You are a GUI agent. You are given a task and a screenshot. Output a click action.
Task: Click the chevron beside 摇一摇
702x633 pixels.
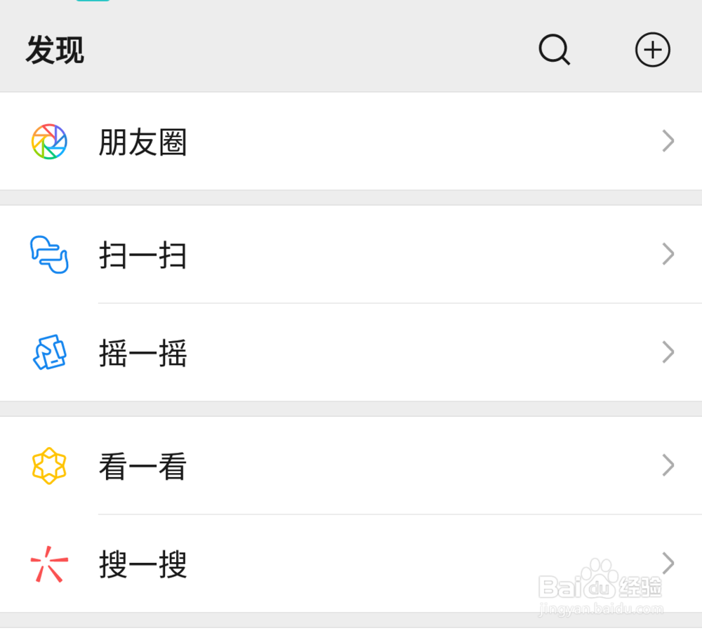pos(668,352)
